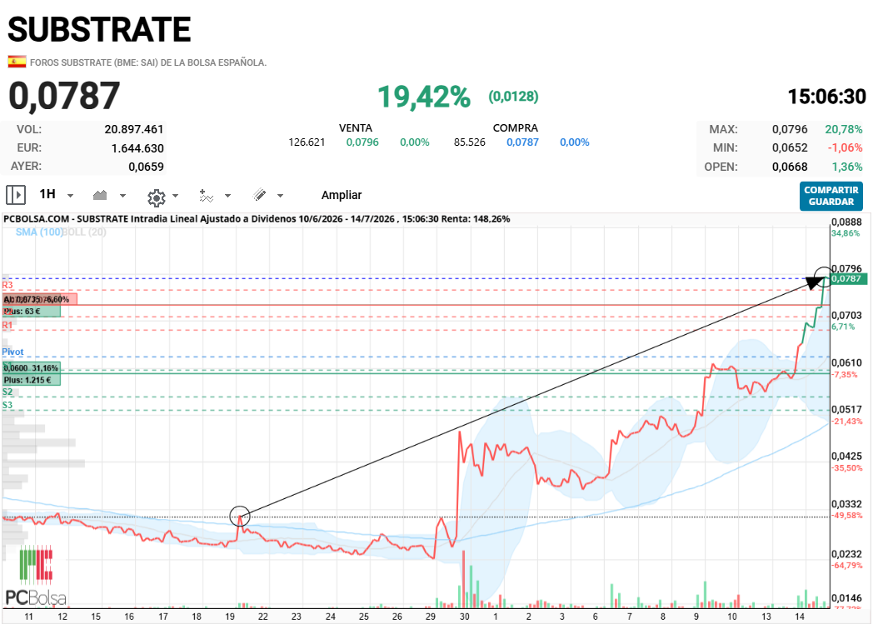Open the Foros Substrate forum link
Screen dimensions: 873x624
pos(148,62)
